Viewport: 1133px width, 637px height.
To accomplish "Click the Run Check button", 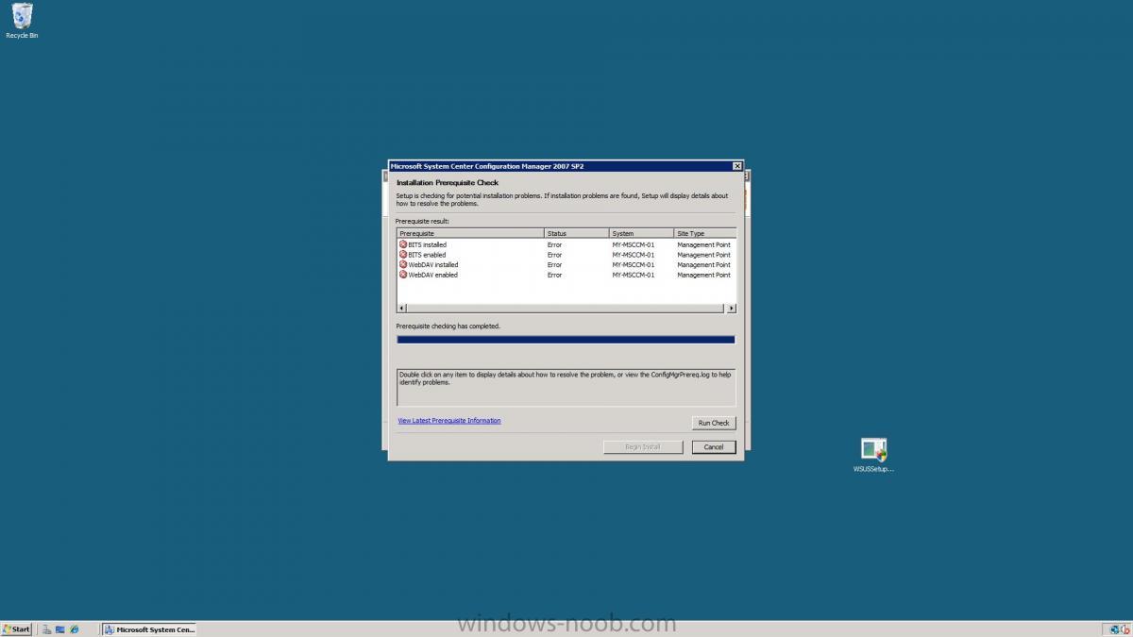I will click(x=714, y=423).
